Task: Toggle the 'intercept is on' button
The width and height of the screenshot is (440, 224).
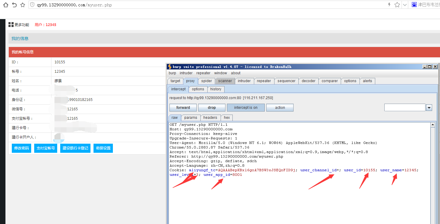Action: click(x=245, y=108)
